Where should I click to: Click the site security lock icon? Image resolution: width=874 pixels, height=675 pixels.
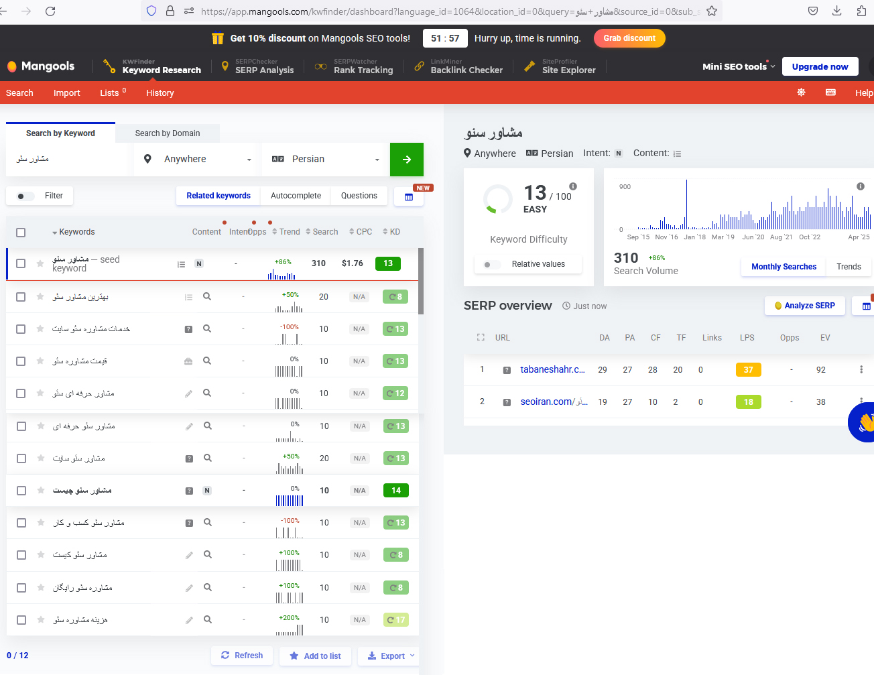170,11
